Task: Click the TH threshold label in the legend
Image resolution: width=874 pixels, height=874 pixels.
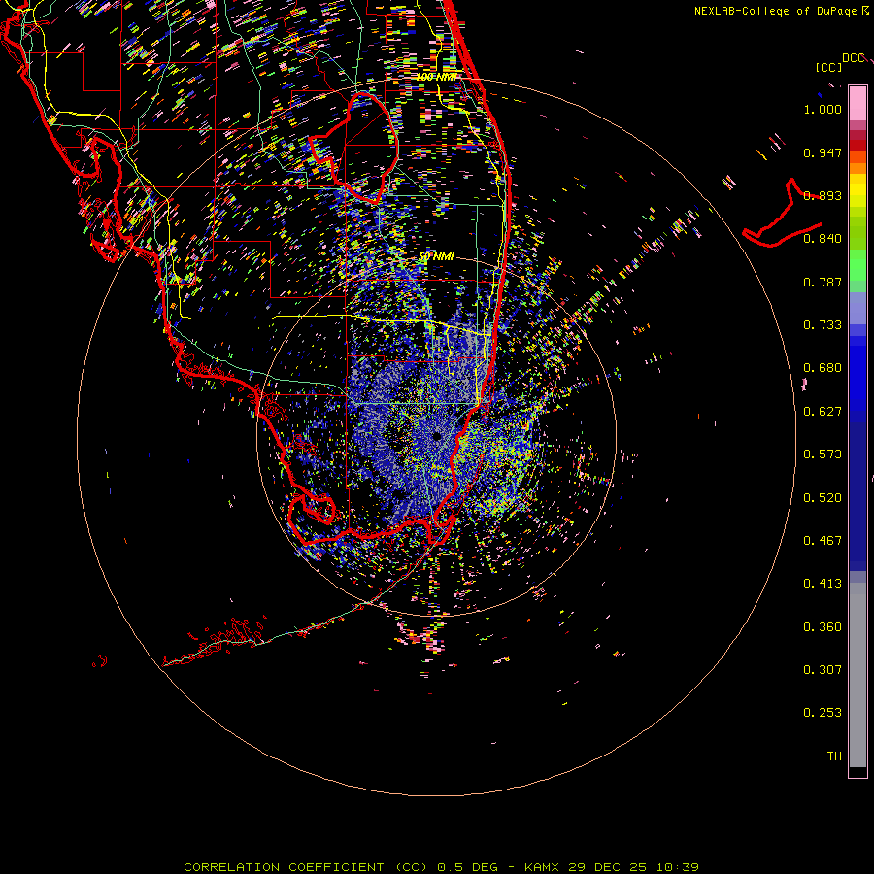Action: point(834,756)
